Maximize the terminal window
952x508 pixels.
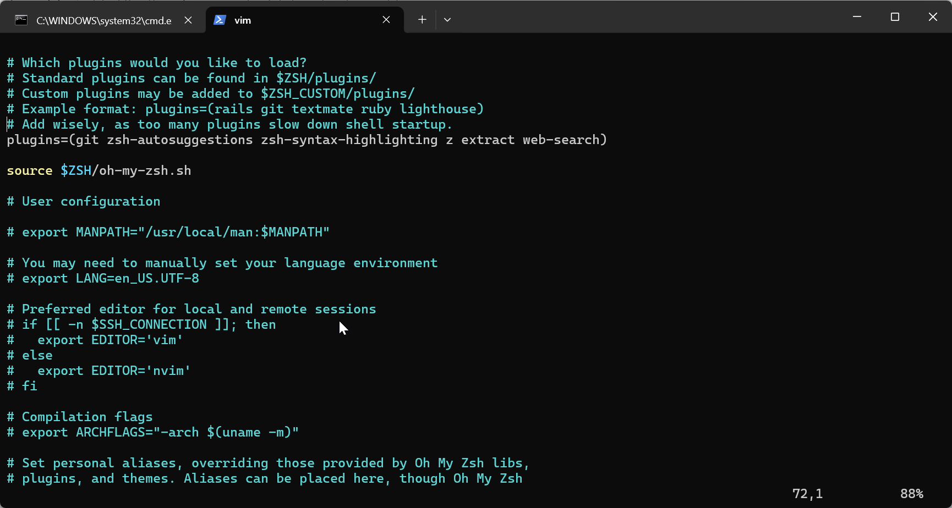(895, 17)
